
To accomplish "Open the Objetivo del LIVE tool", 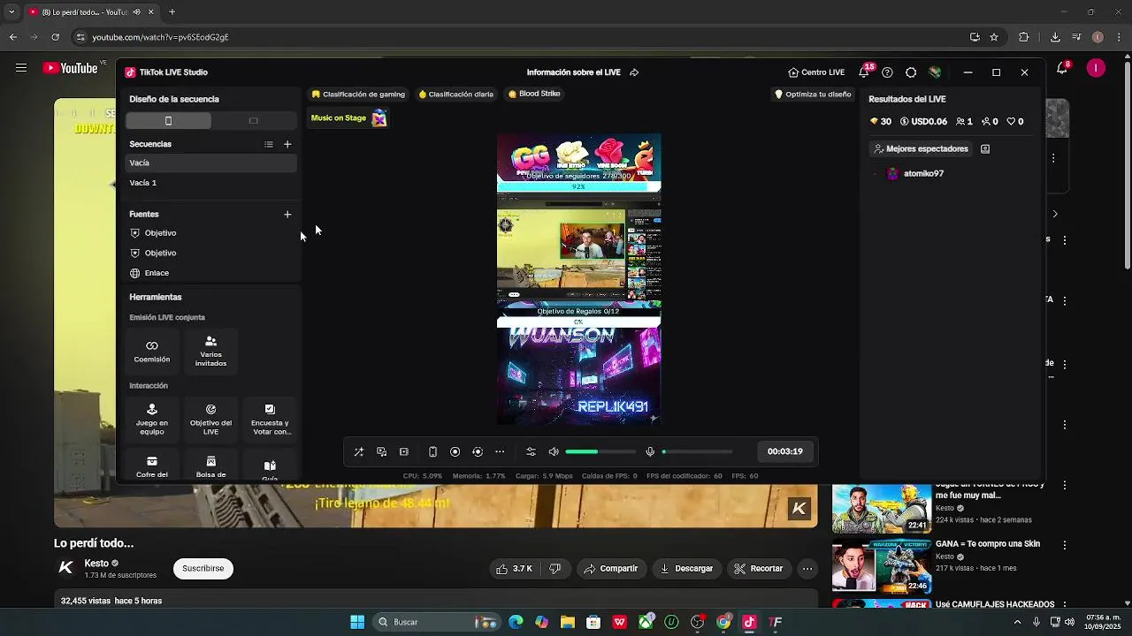I will click(210, 420).
